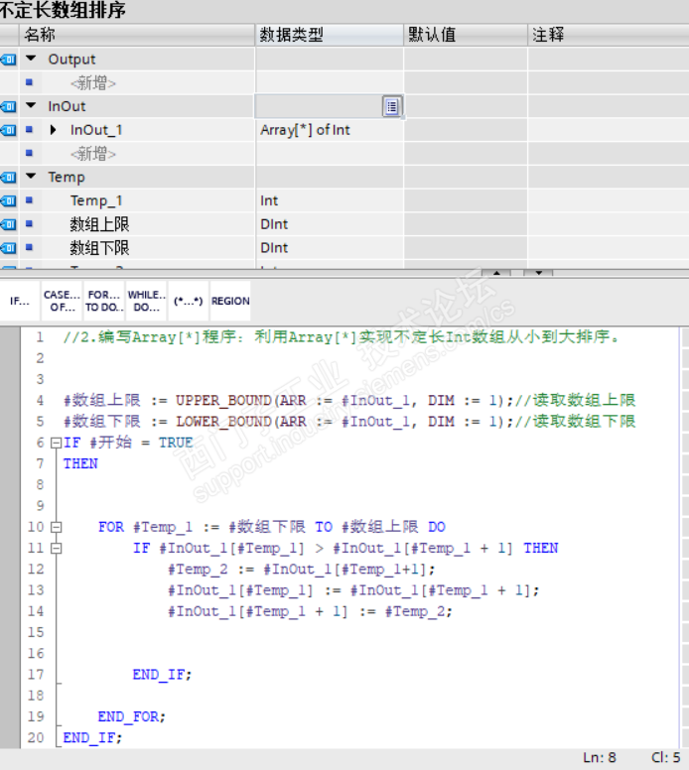Open data type selector in InOut row
This screenshot has height=770, width=689.
point(392,106)
